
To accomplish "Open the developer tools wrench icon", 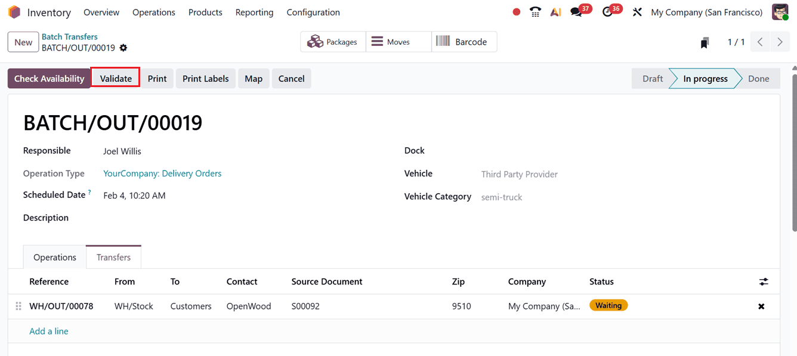I will click(x=637, y=11).
